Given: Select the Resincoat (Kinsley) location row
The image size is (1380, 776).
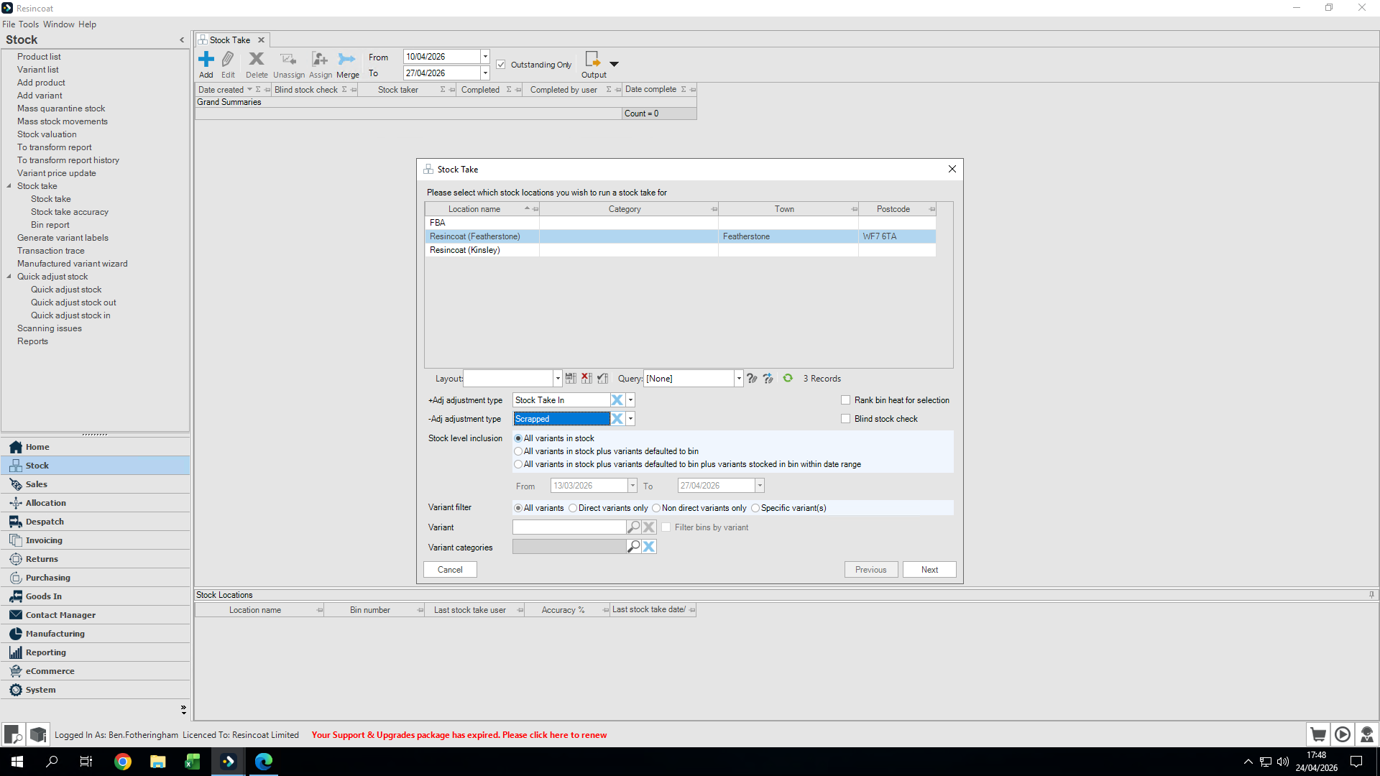Looking at the screenshot, I should (465, 250).
